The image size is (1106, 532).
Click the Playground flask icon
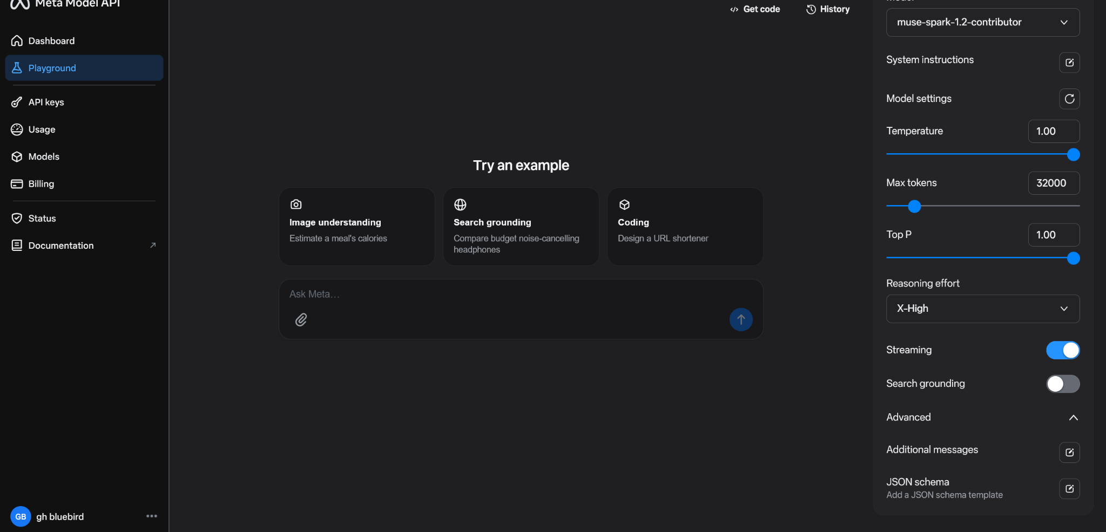17,68
